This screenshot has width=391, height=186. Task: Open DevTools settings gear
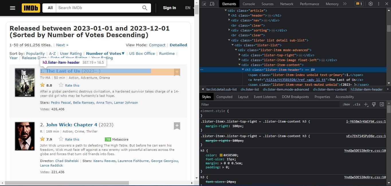371,4
